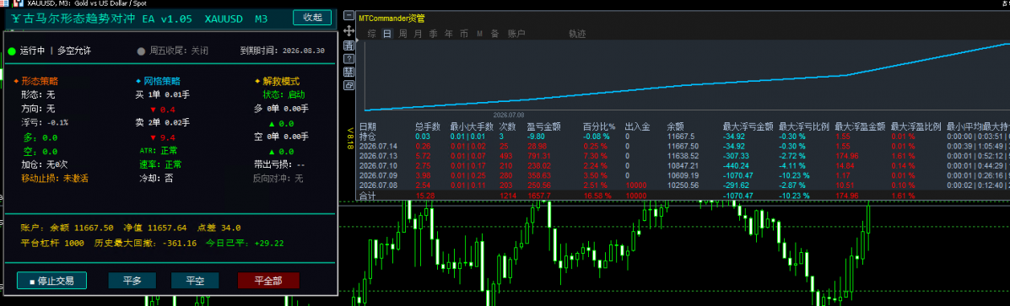Click profit value 791.31

539,156
